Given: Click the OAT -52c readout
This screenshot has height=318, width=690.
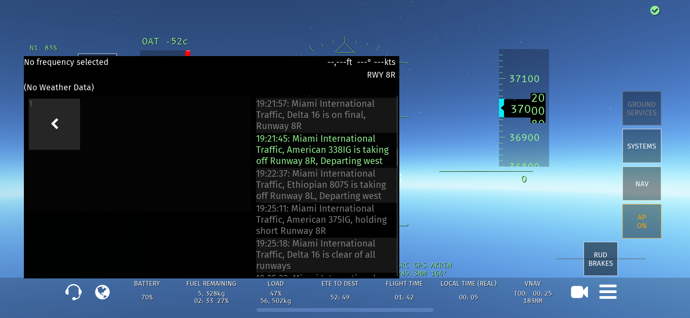Looking at the screenshot, I should click(165, 41).
